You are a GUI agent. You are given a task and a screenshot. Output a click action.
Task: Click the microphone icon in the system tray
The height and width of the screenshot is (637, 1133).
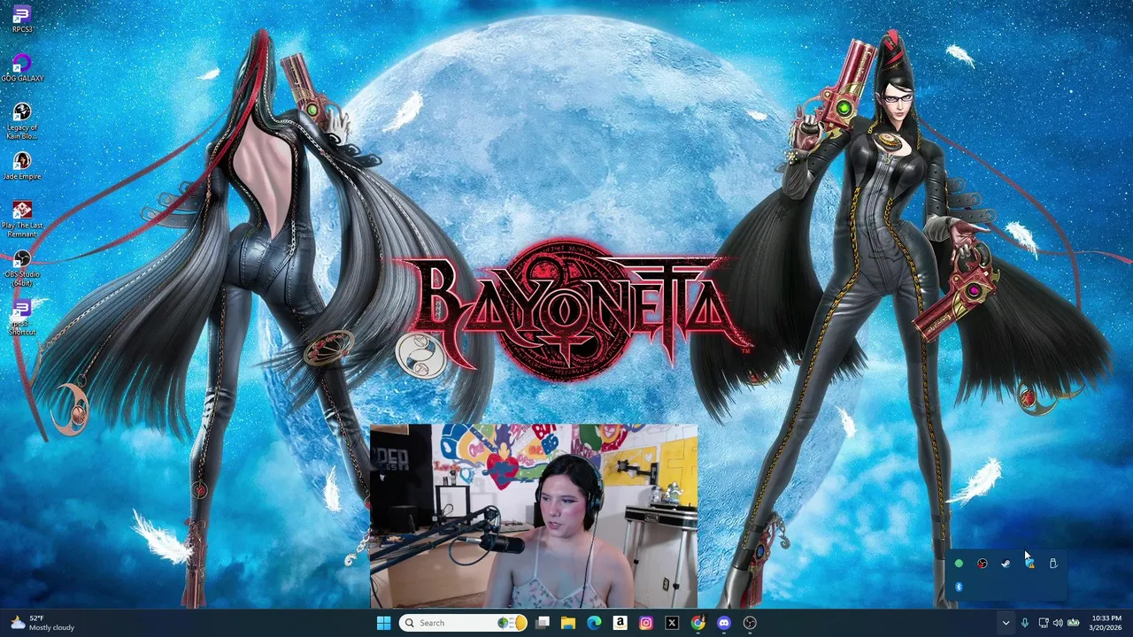pyautogui.click(x=1025, y=623)
